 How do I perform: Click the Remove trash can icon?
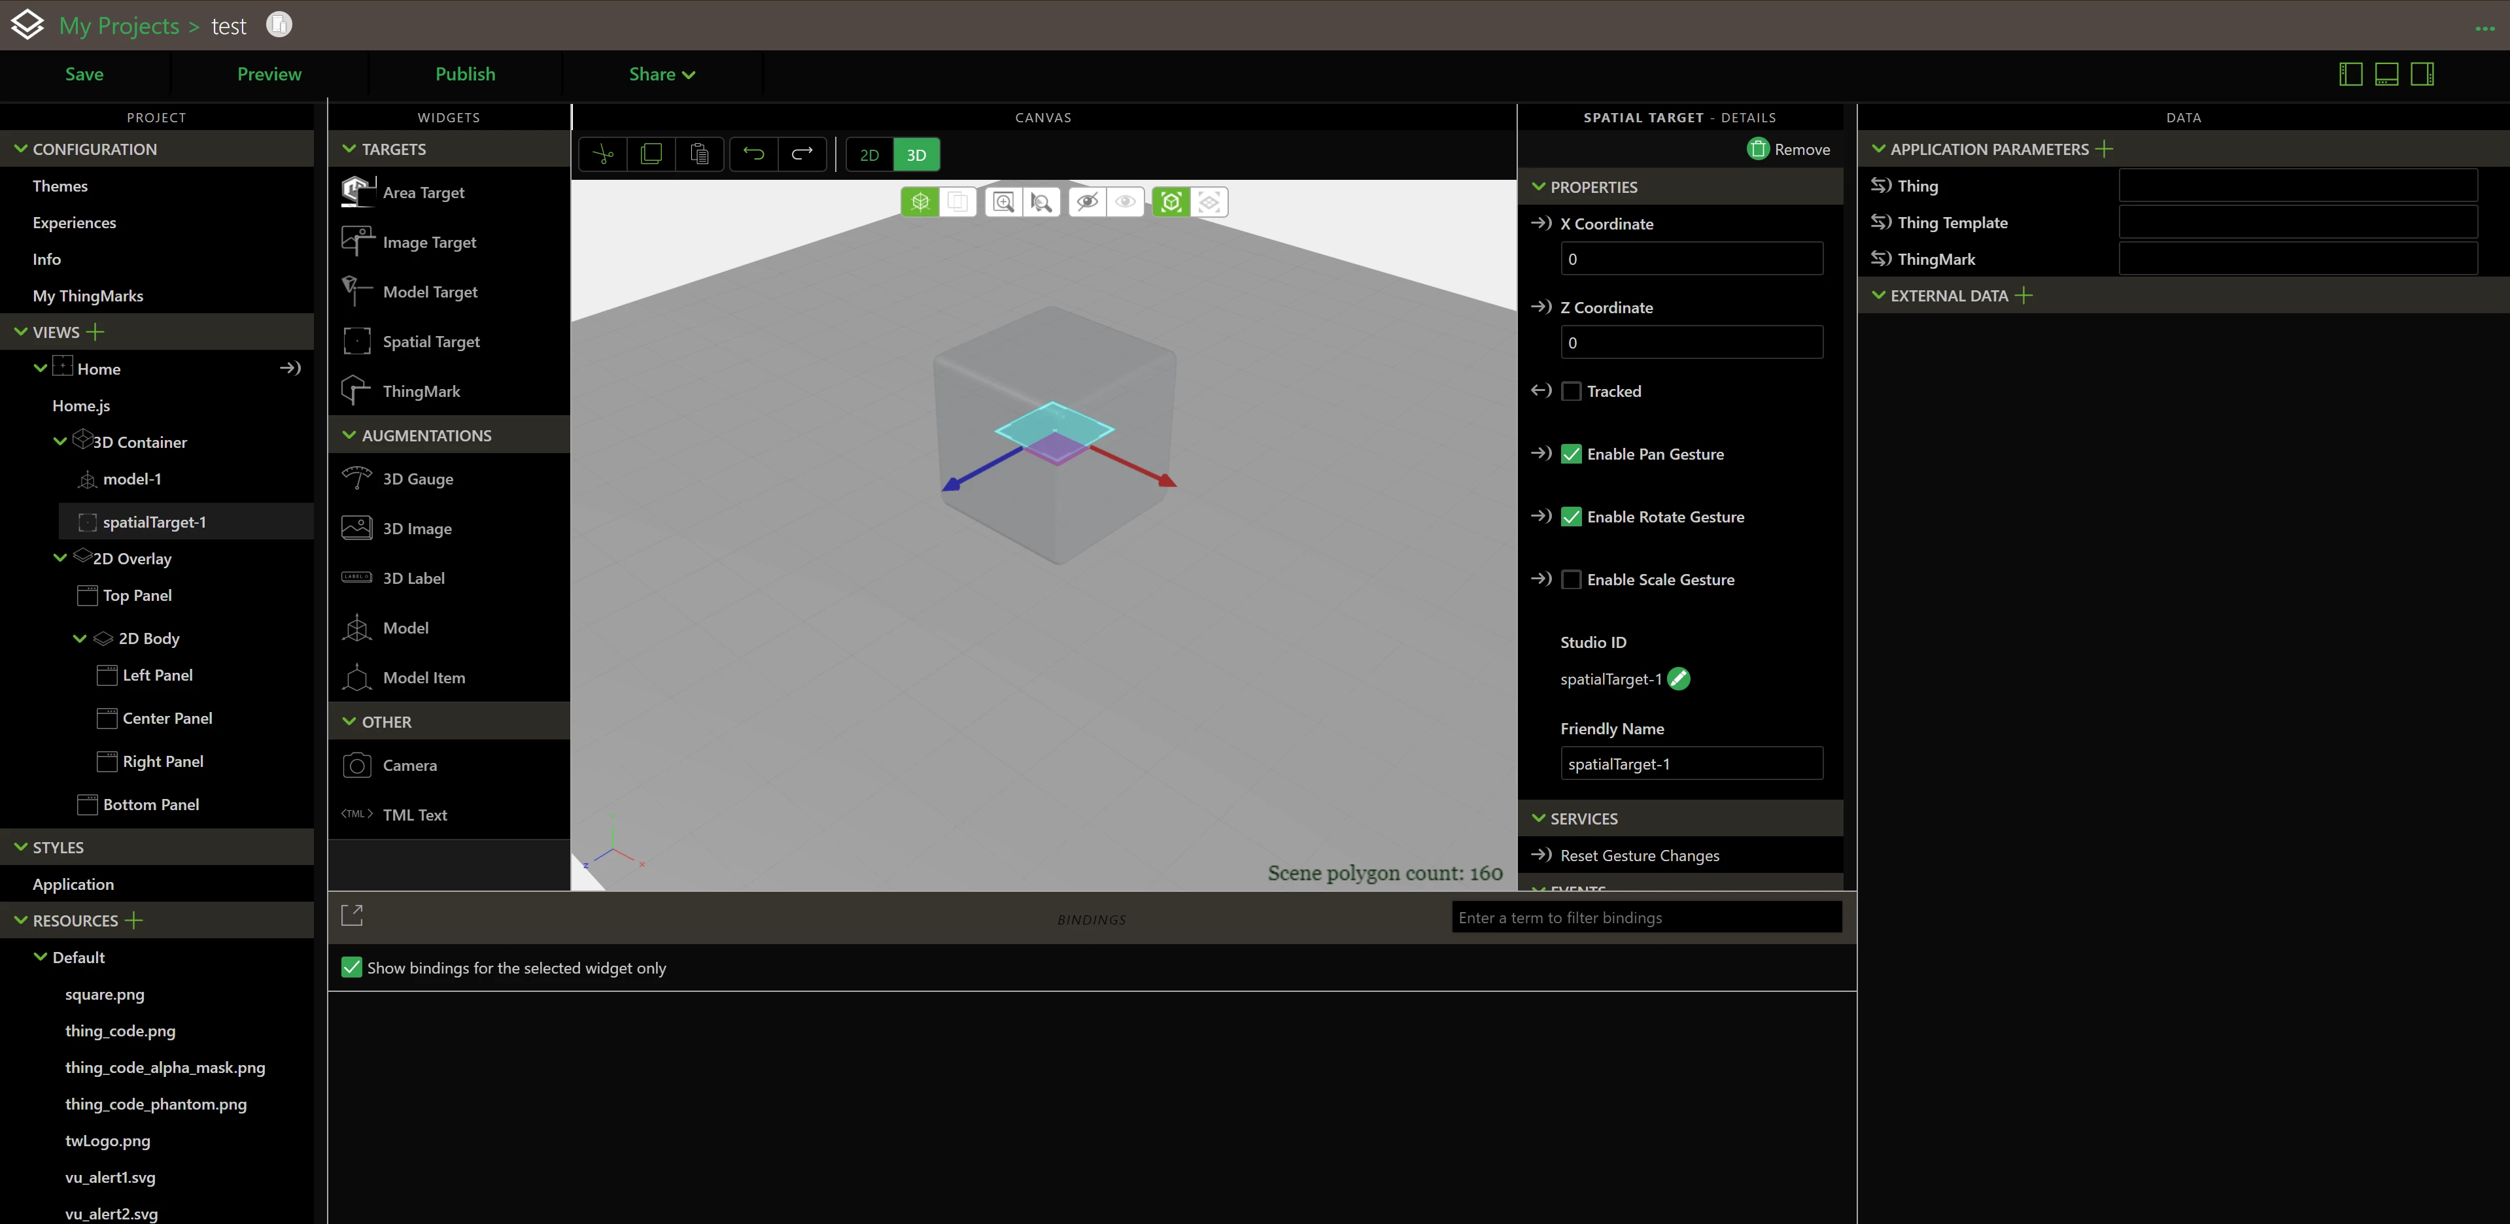pyautogui.click(x=1758, y=149)
